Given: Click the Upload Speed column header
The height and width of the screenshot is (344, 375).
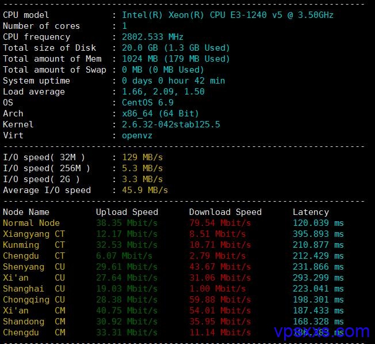Looking at the screenshot, I should click(x=127, y=212).
